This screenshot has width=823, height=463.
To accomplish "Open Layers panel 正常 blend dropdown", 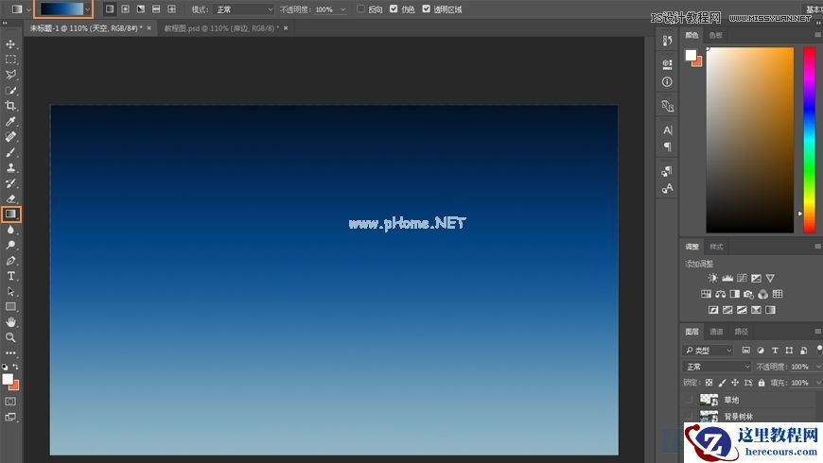I will [717, 367].
